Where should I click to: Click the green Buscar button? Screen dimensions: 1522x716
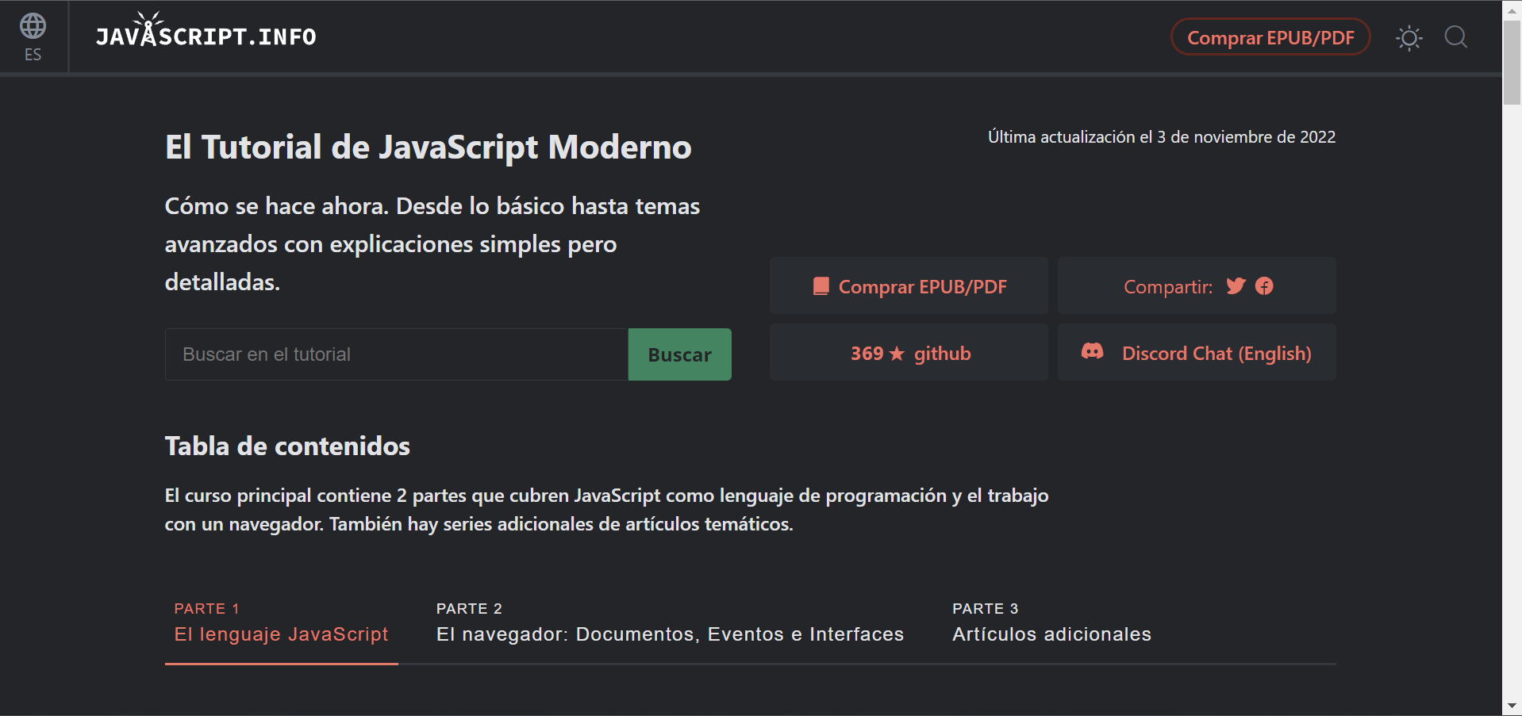click(680, 354)
